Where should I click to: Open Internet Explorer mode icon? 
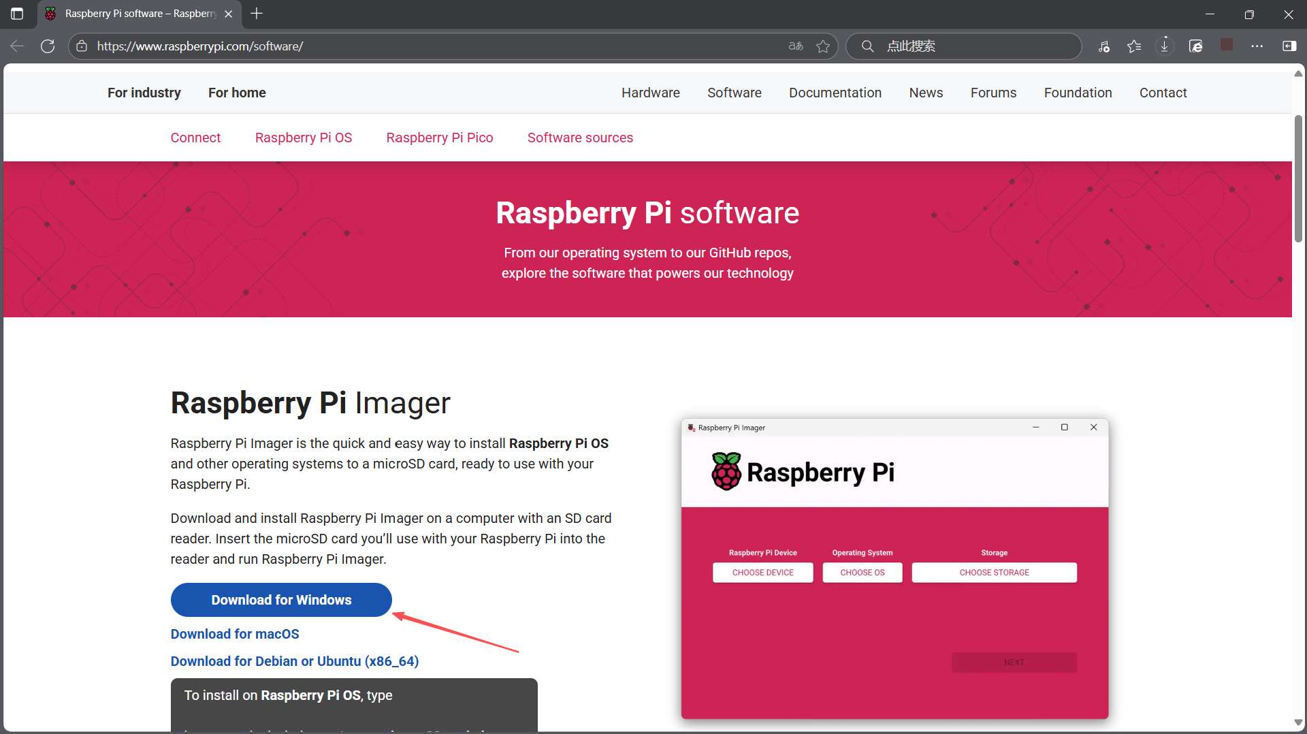point(1196,46)
